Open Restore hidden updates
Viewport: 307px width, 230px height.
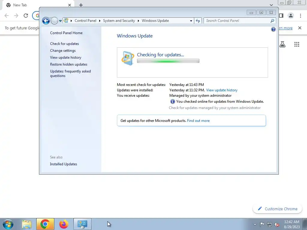pos(69,64)
